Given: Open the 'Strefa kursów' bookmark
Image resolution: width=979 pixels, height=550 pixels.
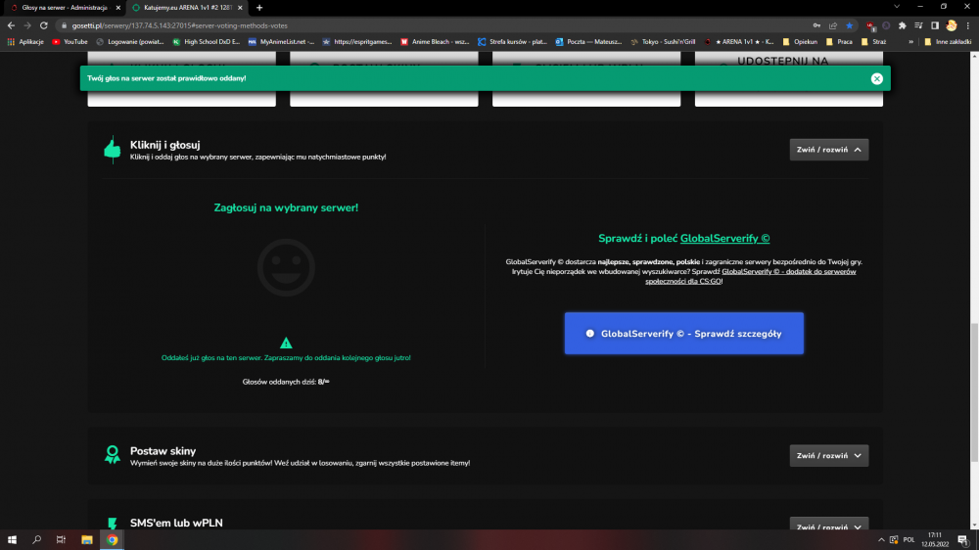Looking at the screenshot, I should pos(512,42).
